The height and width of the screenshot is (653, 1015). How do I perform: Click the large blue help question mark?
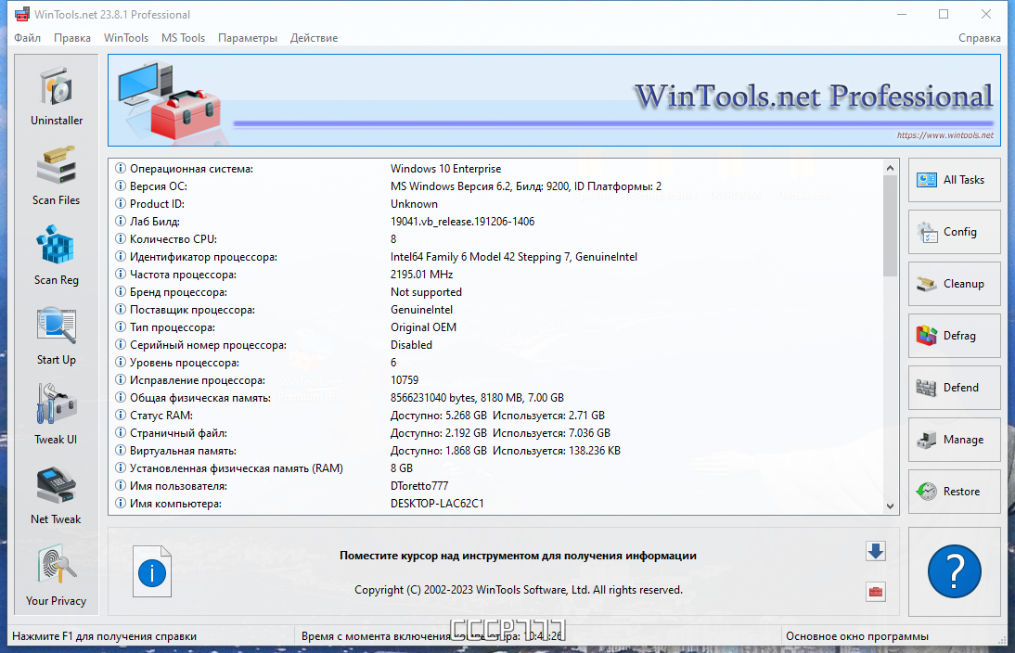click(954, 571)
